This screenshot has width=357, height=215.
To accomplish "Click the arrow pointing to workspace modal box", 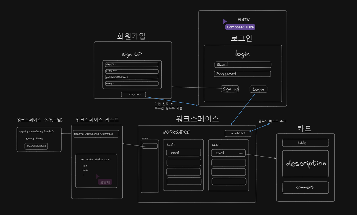I will click(x=67, y=133).
